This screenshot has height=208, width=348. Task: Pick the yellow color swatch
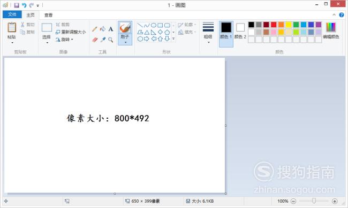289,25
